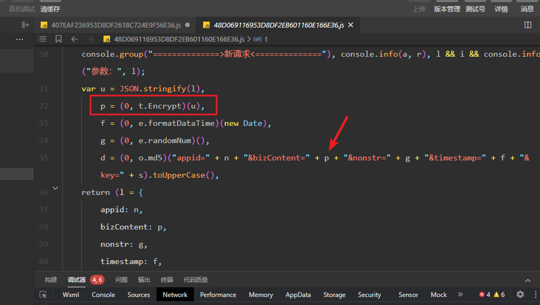
Task: Click the 清缓存 toolbar button
Action: tap(50, 9)
